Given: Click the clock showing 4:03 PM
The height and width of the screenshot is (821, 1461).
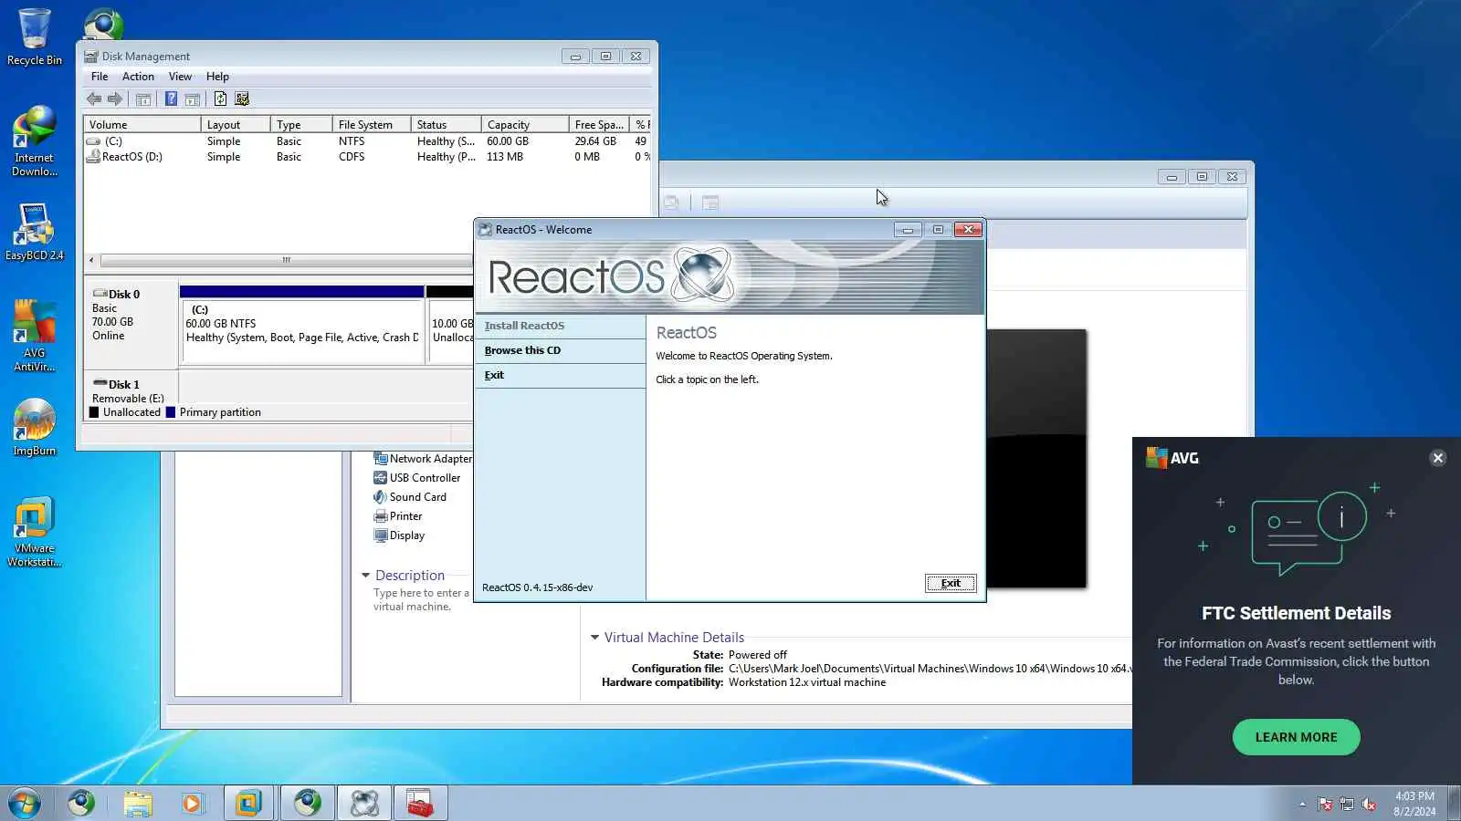Looking at the screenshot, I should pos(1414,804).
